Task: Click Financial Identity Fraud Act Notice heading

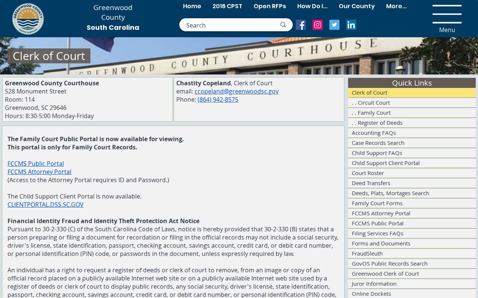Action: (103, 221)
